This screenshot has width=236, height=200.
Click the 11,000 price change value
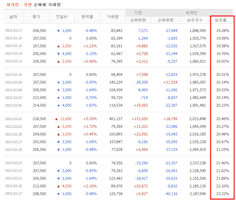(66, 119)
